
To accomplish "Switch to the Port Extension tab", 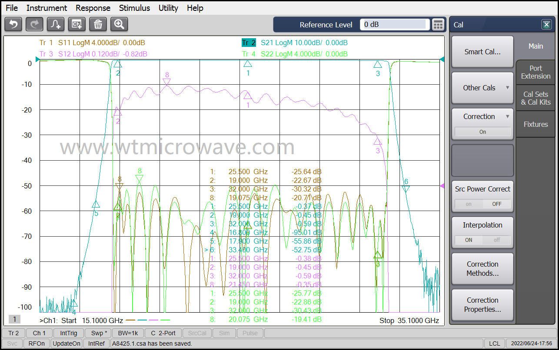I will [536, 72].
